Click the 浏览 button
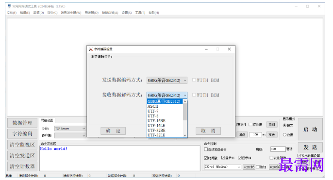The height and width of the screenshot is (180, 333). [x=242, y=134]
